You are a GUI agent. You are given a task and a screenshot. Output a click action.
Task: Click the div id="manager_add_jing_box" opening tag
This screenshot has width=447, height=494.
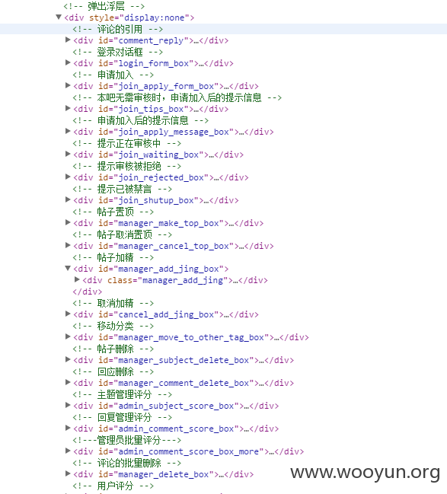pos(151,269)
